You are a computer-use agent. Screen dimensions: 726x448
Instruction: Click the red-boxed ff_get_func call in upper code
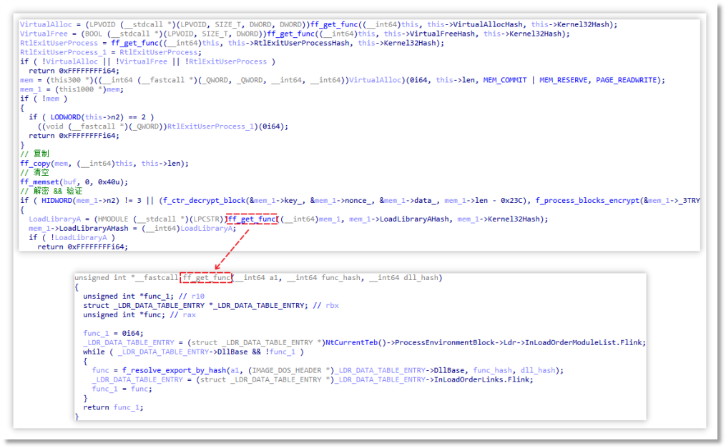coord(251,219)
